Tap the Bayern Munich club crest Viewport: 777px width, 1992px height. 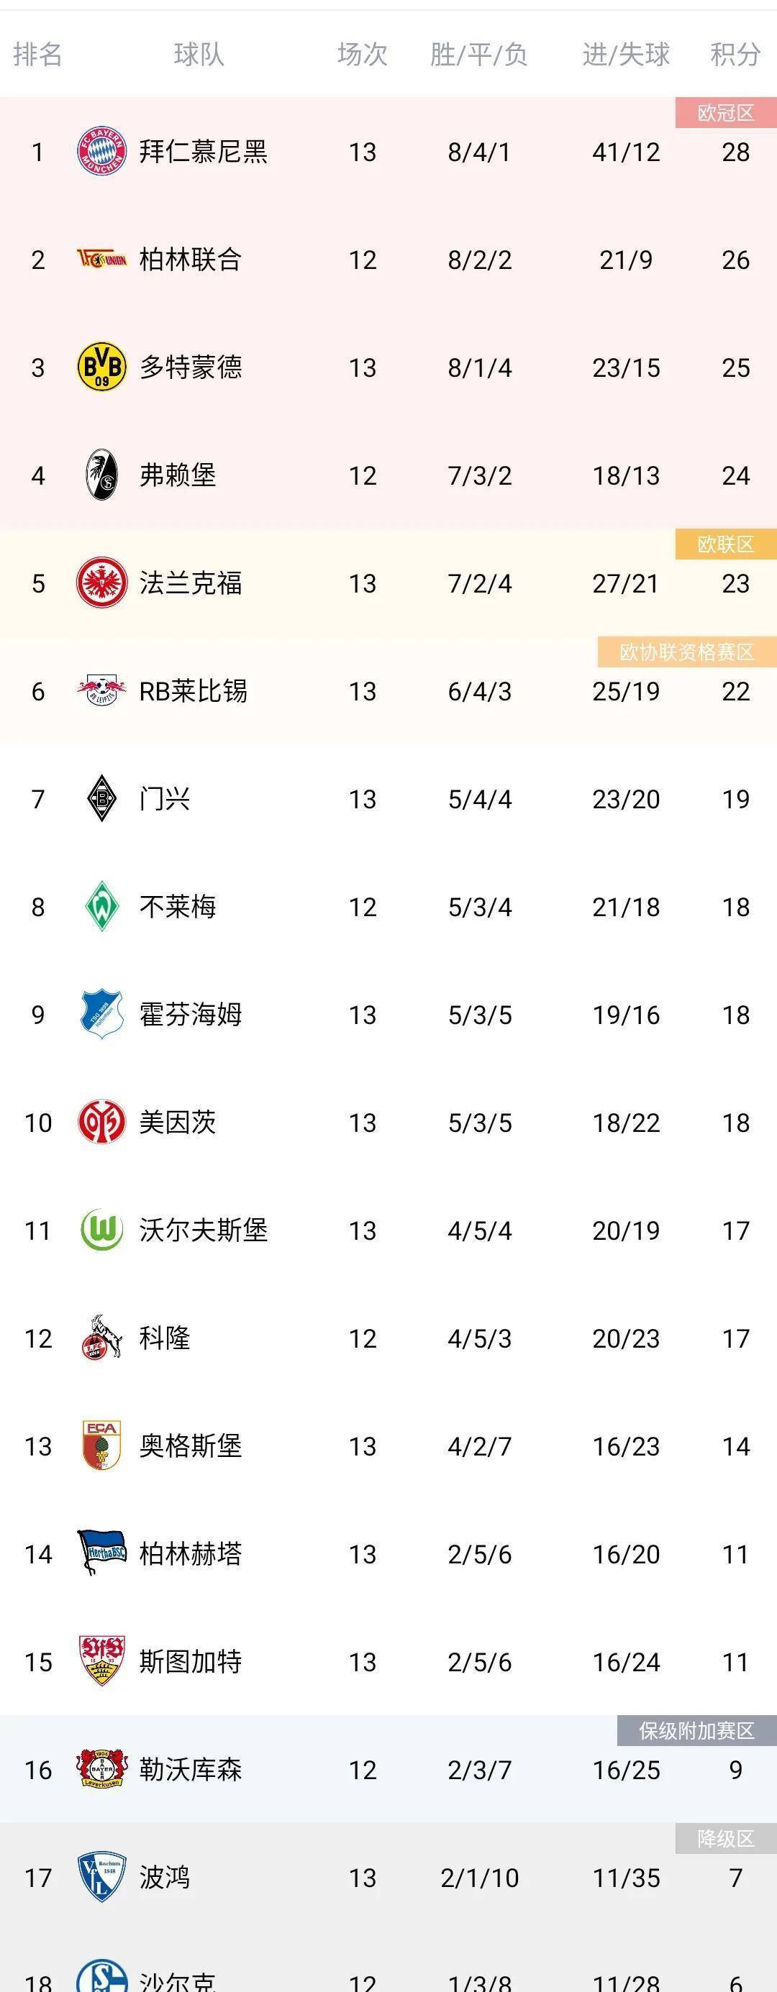[101, 152]
